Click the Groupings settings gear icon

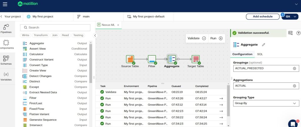295,68
